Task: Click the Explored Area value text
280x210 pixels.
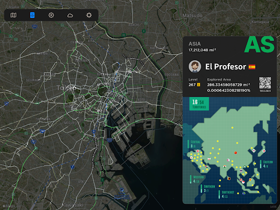Action: coord(229,85)
